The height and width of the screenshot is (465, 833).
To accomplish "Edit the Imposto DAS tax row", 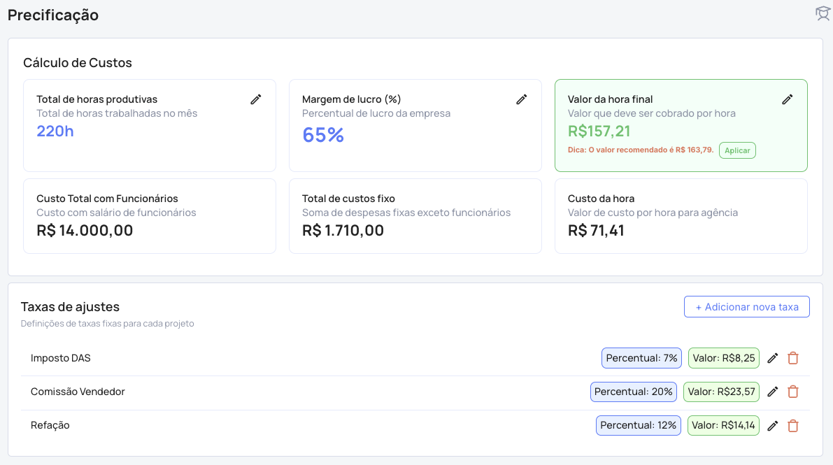I will pos(773,358).
